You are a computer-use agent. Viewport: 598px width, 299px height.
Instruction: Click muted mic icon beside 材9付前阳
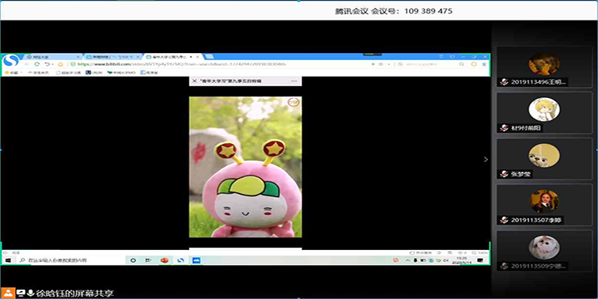[x=504, y=128]
